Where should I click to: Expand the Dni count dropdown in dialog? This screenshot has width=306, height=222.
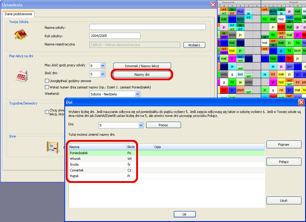tap(140, 125)
